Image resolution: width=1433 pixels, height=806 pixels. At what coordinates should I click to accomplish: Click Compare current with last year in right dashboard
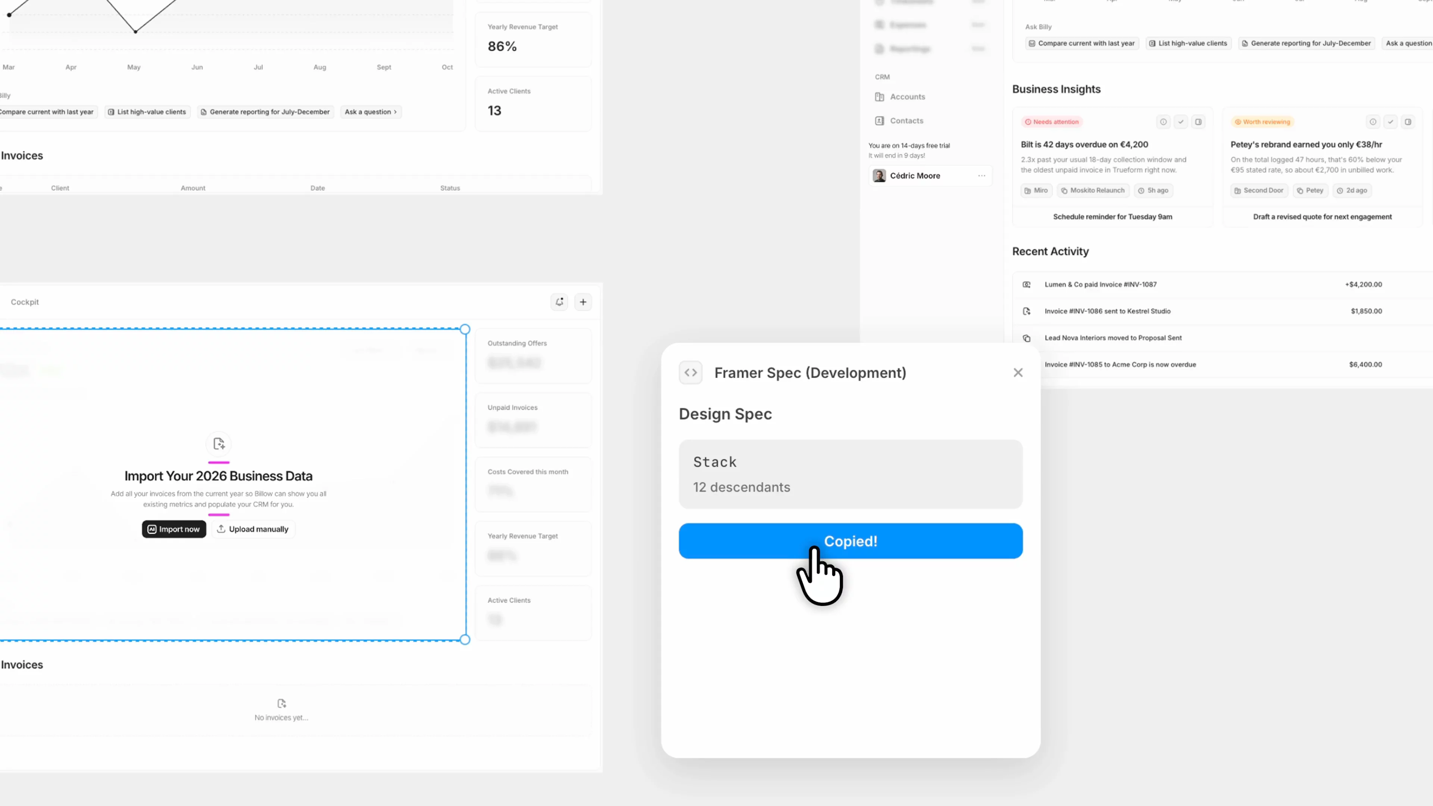click(1081, 43)
